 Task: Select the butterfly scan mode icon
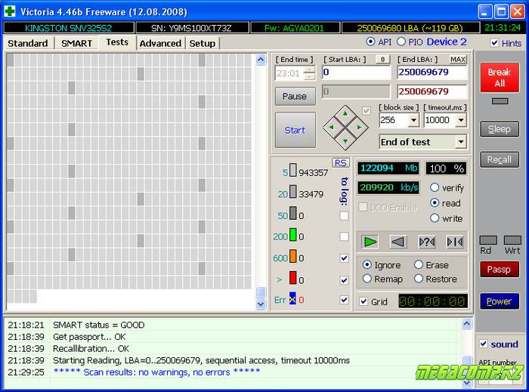point(454,242)
